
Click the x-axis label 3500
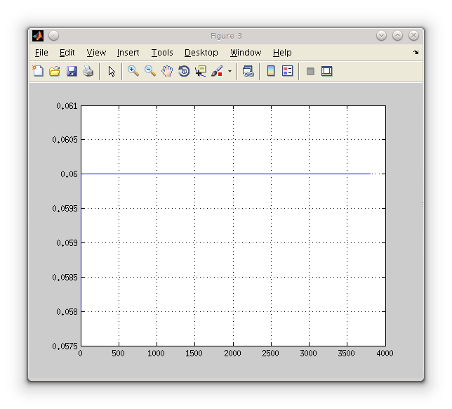tap(346, 353)
